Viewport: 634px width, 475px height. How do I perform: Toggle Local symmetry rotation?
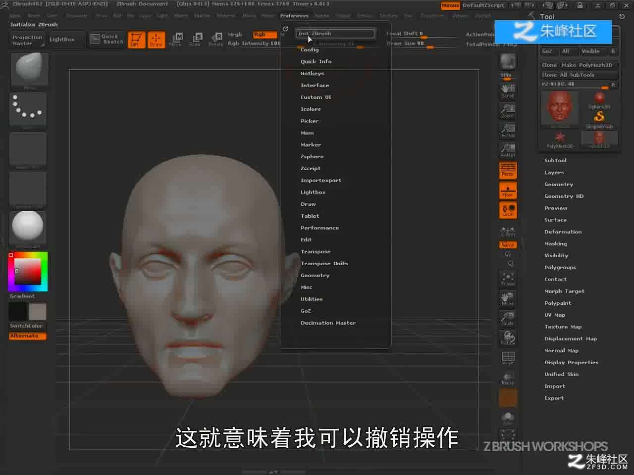pyautogui.click(x=508, y=210)
